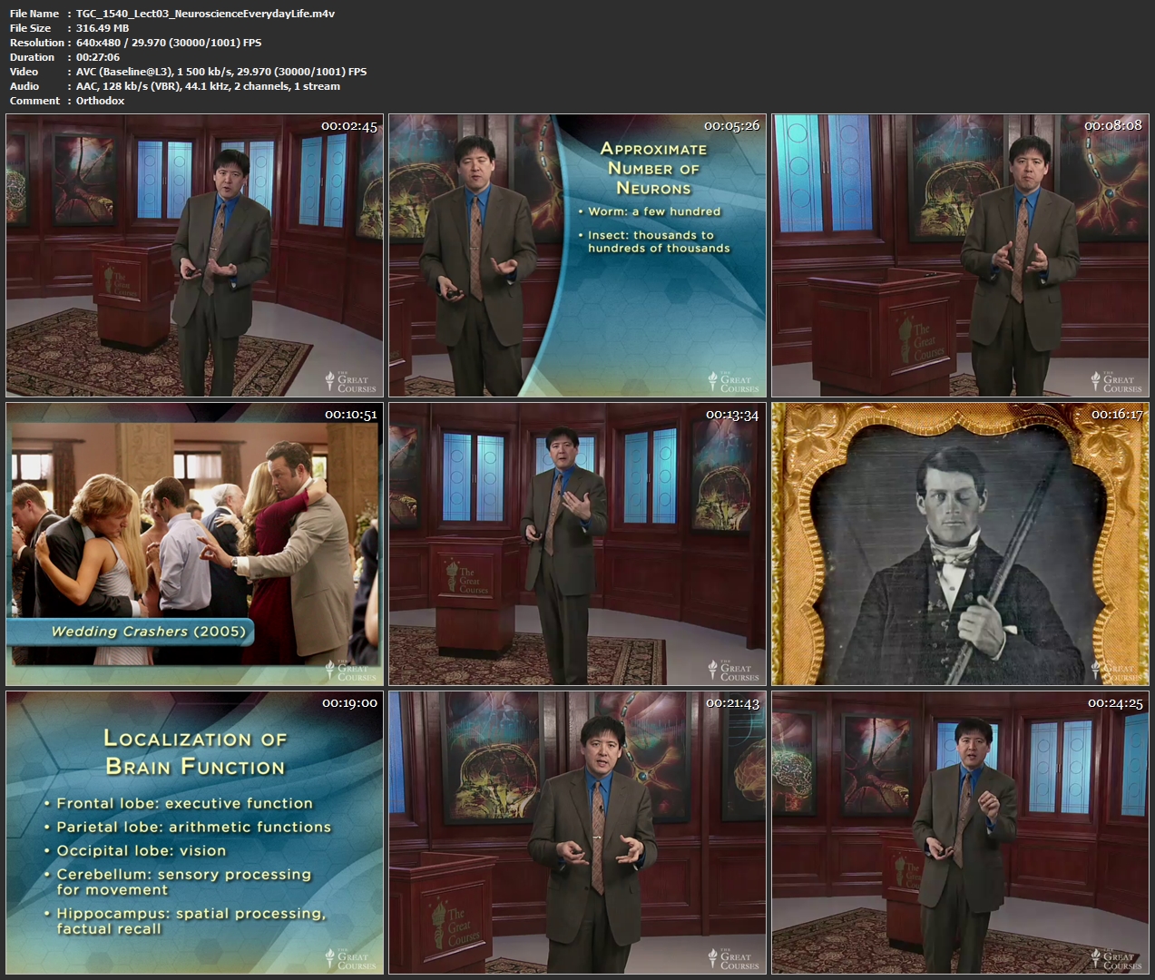This screenshot has height=980, width=1155.
Task: Click the video codec line AVC (Baseline@L3)
Action: pyautogui.click(x=221, y=72)
